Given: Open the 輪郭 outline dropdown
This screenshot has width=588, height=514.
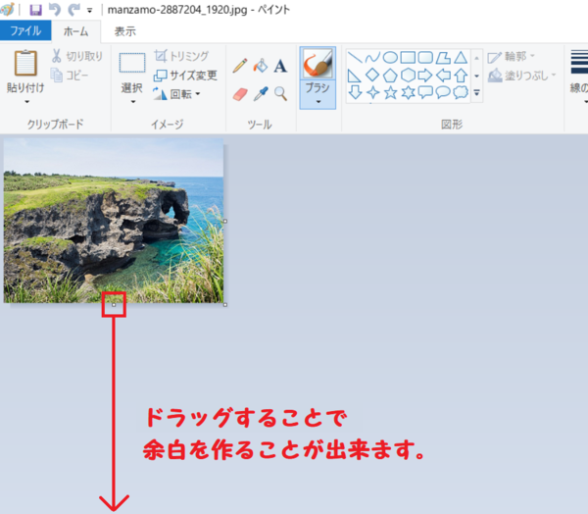Looking at the screenshot, I should point(511,57).
